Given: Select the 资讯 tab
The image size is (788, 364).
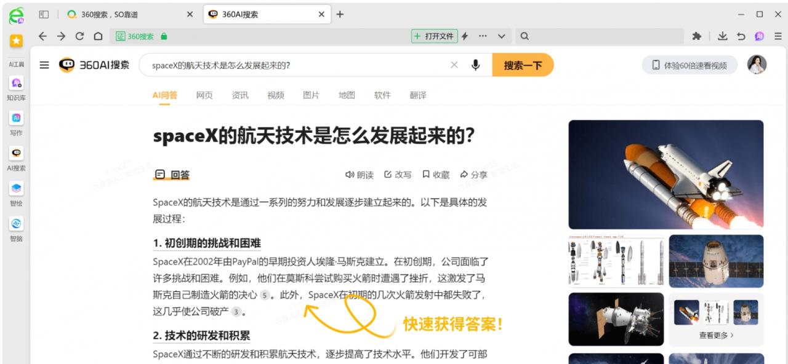Looking at the screenshot, I should coord(240,95).
